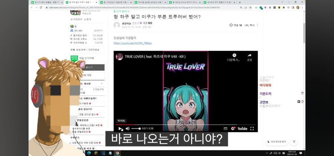This screenshot has height=156, width=334.
Task: Play the TRUE LOVER YouTube video
Action: click(120, 129)
